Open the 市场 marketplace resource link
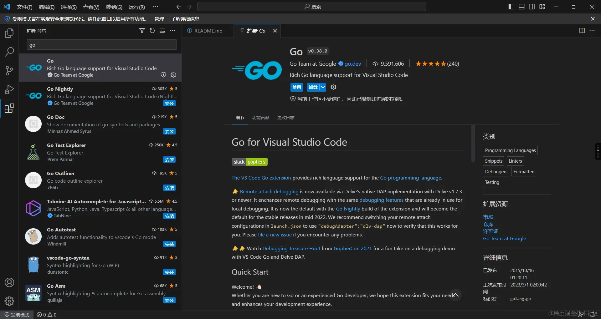 point(488,217)
